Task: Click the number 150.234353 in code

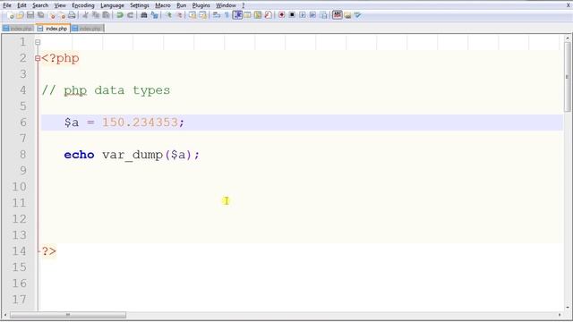Action: click(x=140, y=123)
